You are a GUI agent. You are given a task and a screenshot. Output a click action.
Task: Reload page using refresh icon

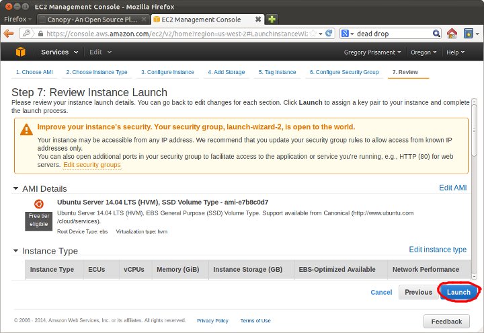coord(329,33)
